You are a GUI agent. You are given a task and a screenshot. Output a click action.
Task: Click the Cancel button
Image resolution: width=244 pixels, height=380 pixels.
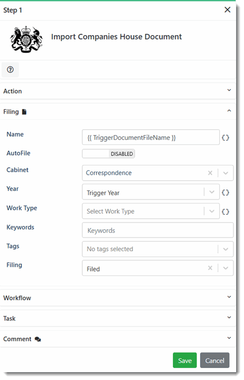coord(215,360)
